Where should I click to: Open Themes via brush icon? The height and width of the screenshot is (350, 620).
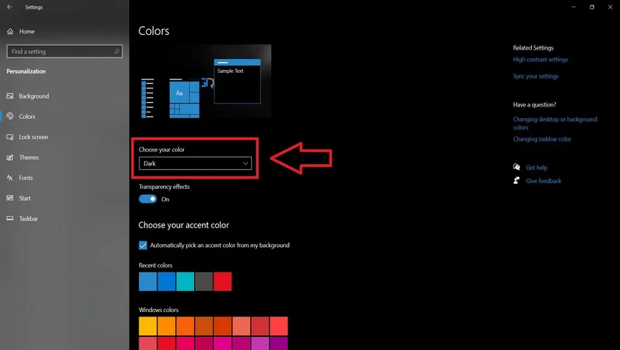click(10, 157)
